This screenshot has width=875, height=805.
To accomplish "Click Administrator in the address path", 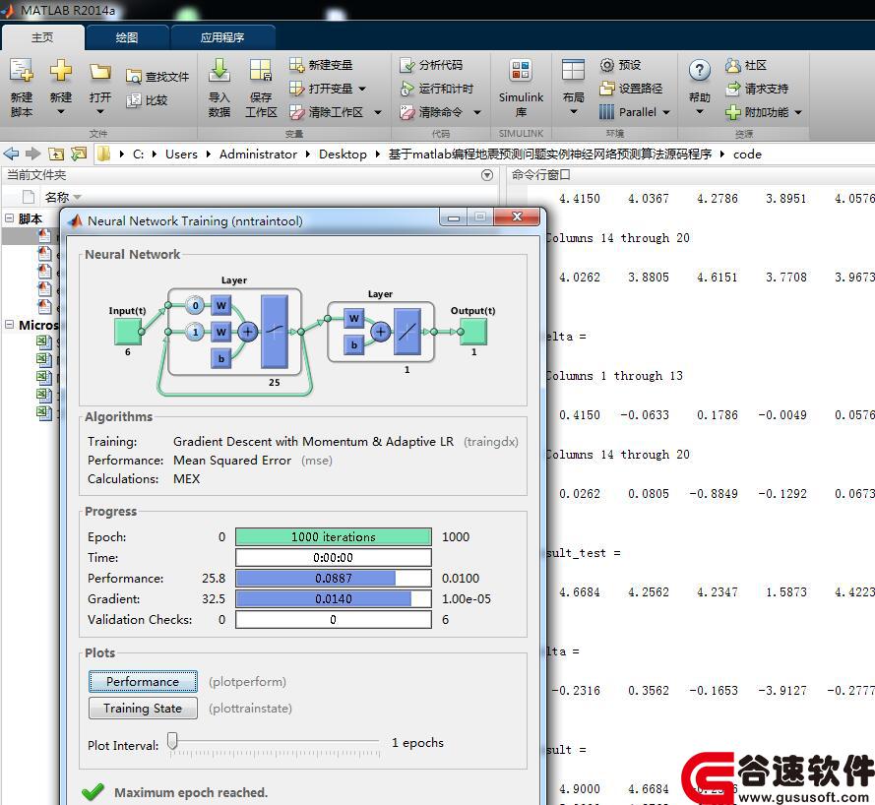I will click(x=258, y=154).
